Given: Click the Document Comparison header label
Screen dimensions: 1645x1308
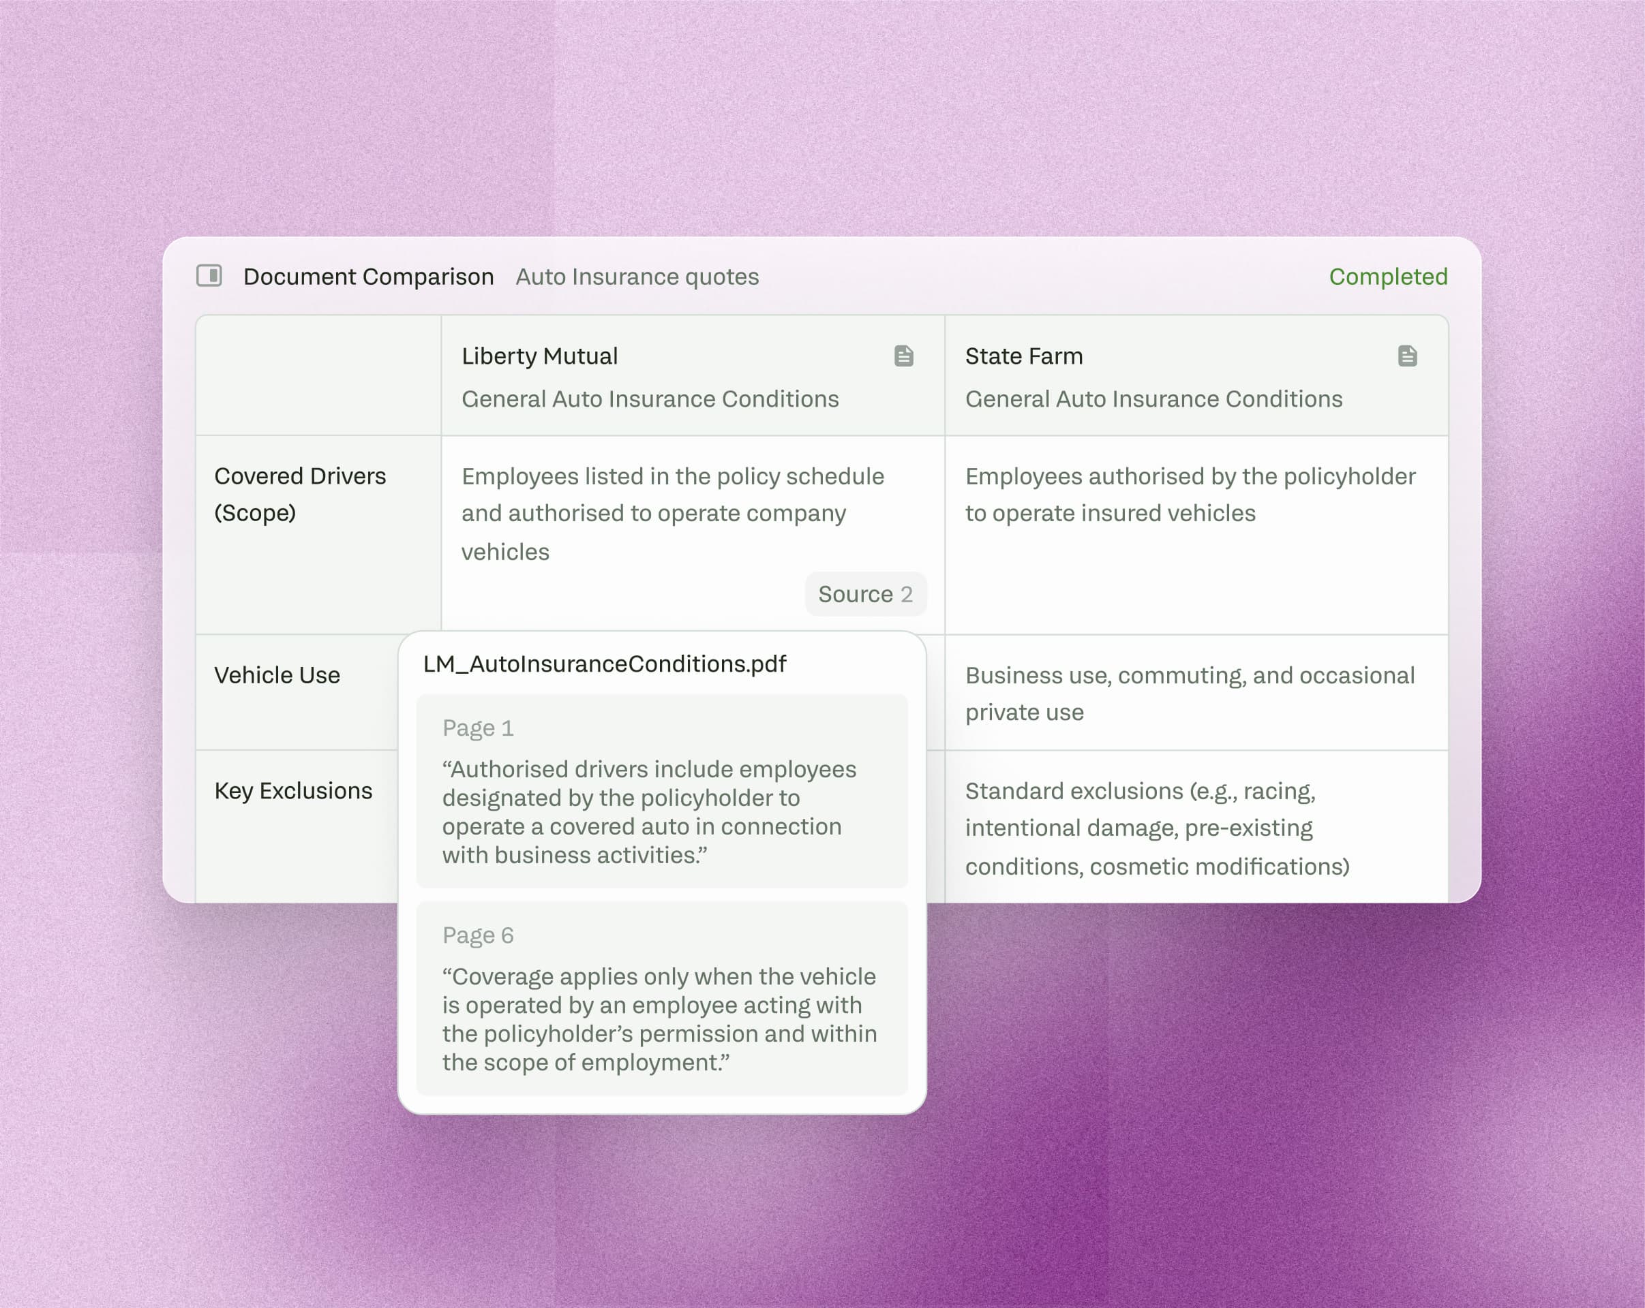Looking at the screenshot, I should click(369, 276).
